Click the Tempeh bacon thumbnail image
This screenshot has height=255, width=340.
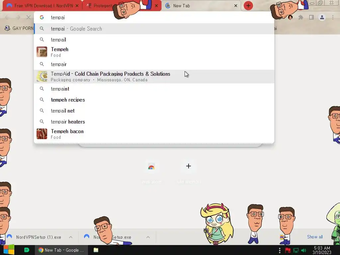click(42, 134)
